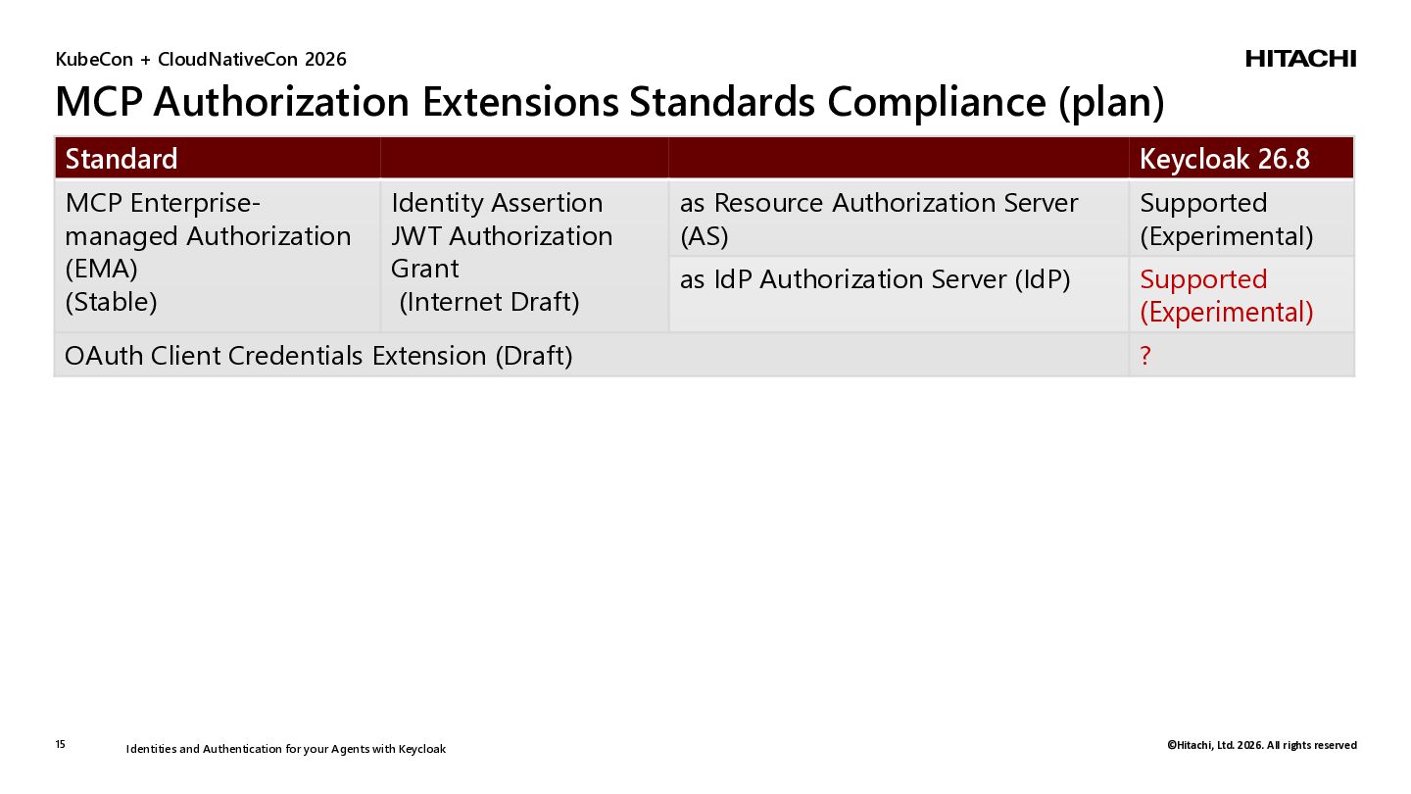Click the HITACHI logo
Image resolution: width=1411 pixels, height=794 pixels.
1300,59
